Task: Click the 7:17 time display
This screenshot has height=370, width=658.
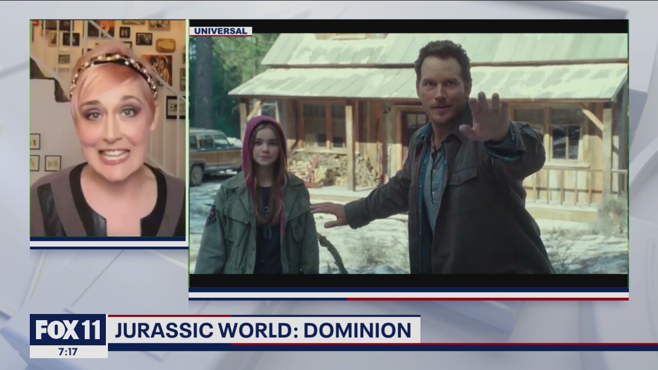Action: click(68, 351)
